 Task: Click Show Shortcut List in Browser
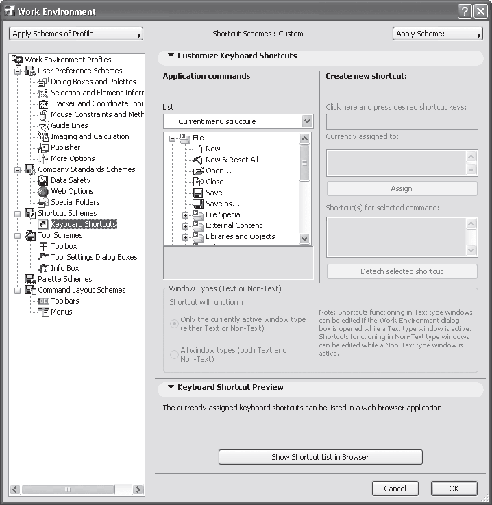320,457
